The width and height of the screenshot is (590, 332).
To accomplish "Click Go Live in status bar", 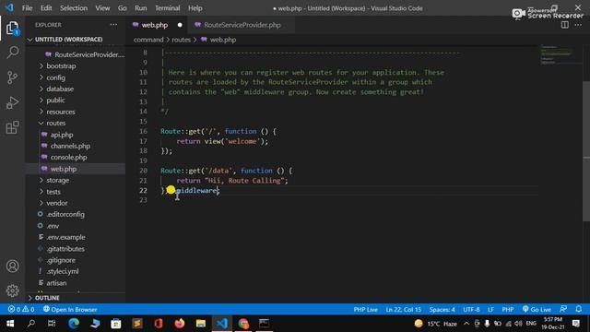I will click(x=537, y=310).
